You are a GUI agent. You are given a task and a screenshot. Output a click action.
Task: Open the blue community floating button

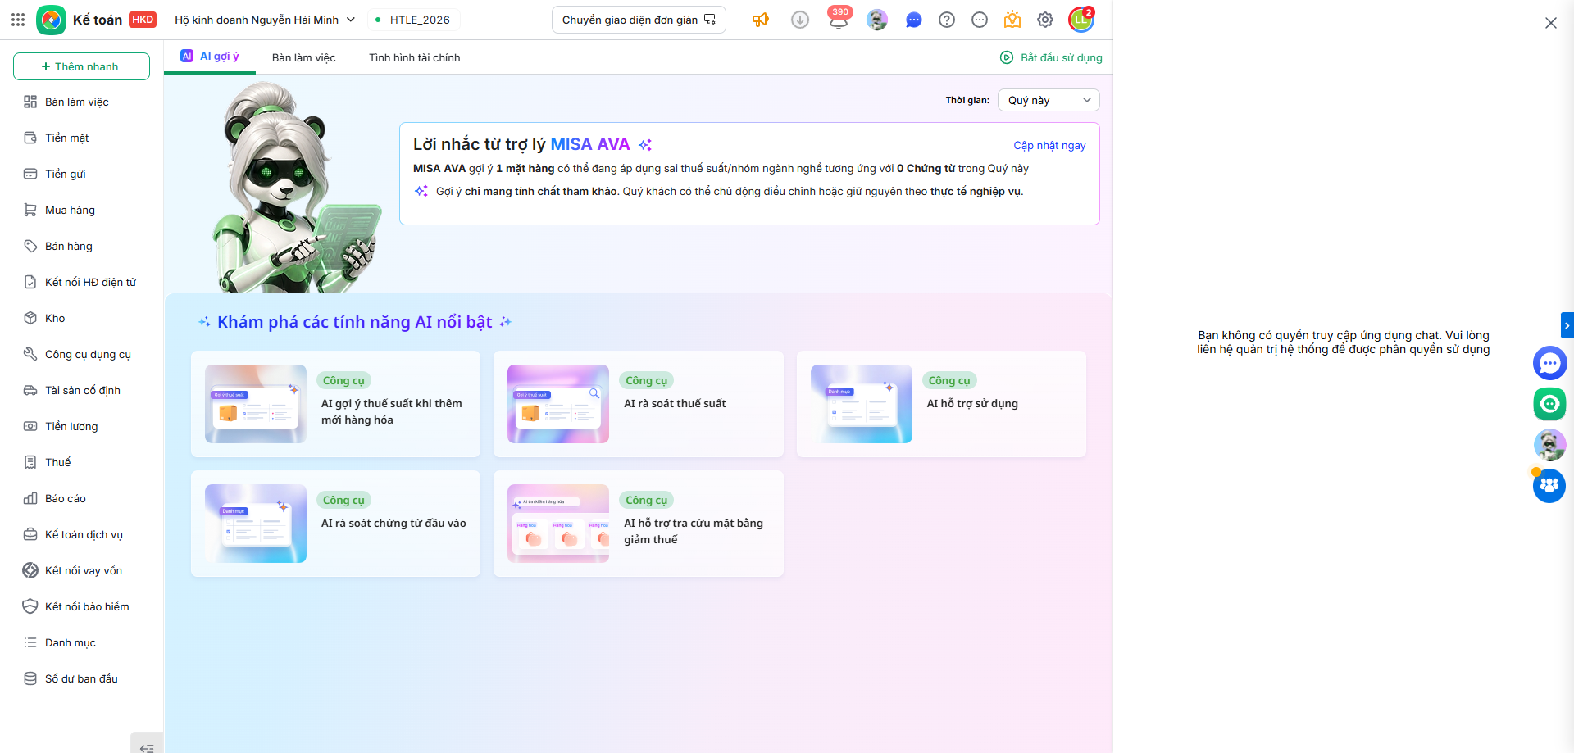(1549, 486)
